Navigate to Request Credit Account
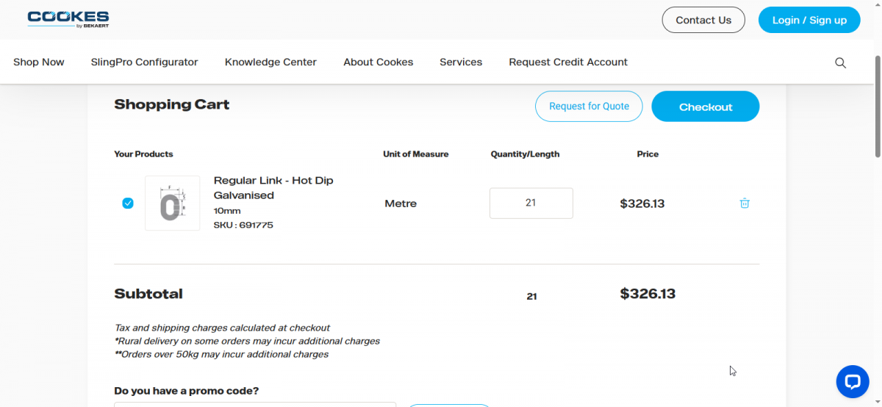This screenshot has height=407, width=882. [567, 62]
